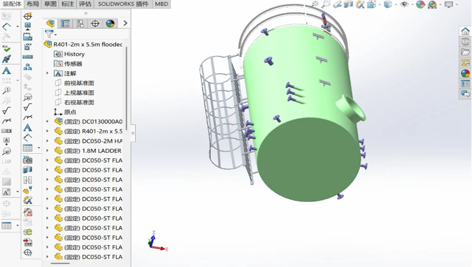Open the Smart Dimension dropdown arrow
472x267 pixels.
pyautogui.click(x=17, y=27)
